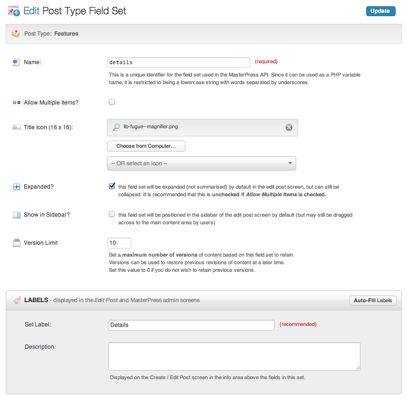Click the plus-minus icon for Allow Multiple Items
The image size is (407, 402).
17,103
